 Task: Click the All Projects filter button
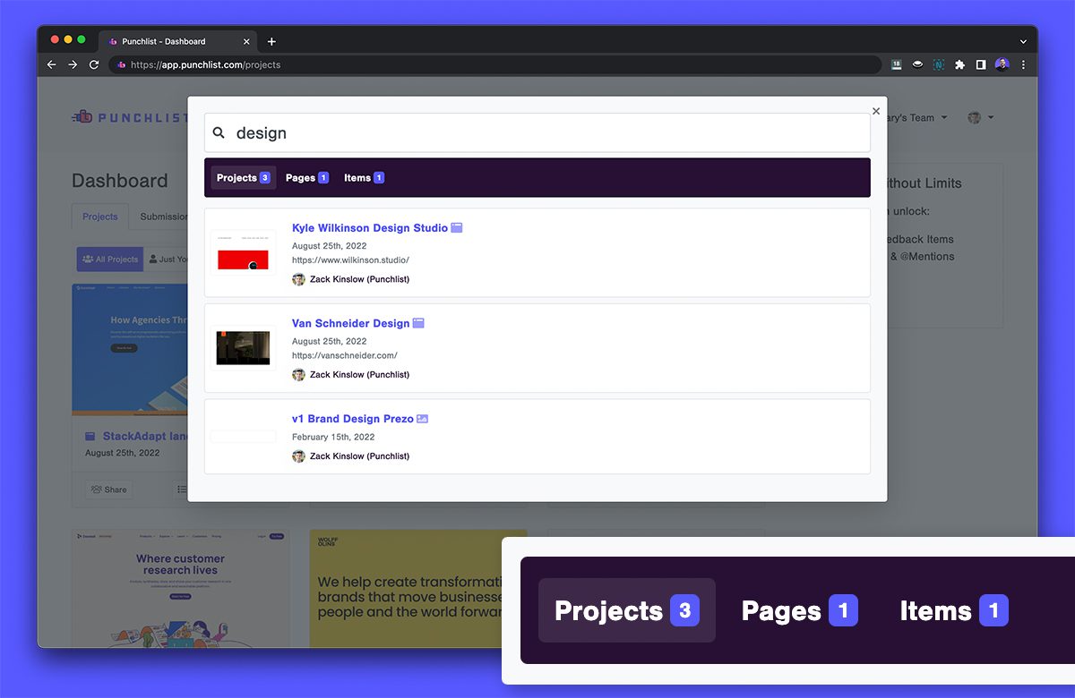point(109,260)
